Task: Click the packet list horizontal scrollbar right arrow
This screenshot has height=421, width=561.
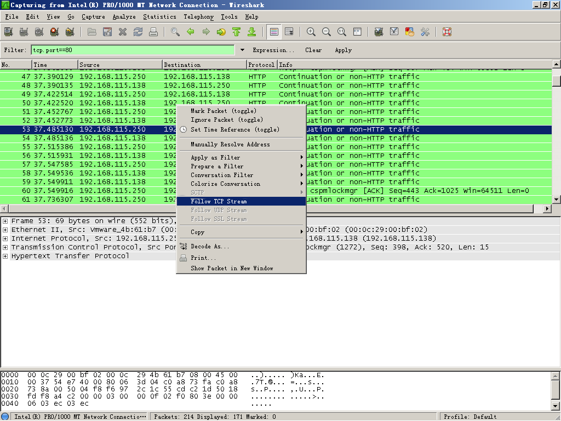Action: tap(547, 209)
